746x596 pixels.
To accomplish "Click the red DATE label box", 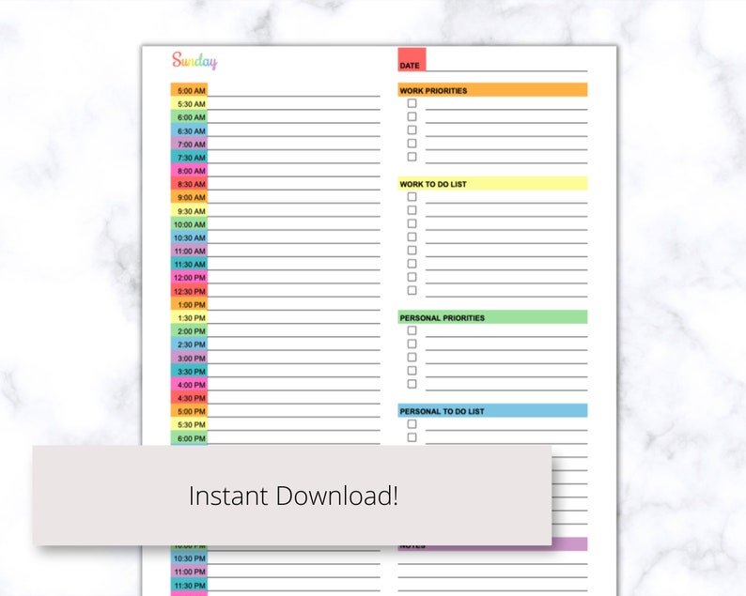I will click(412, 59).
